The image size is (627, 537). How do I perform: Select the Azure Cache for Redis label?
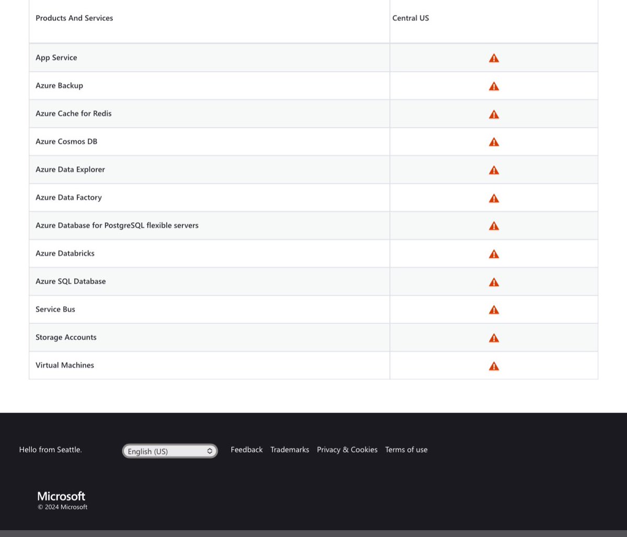[x=74, y=113]
